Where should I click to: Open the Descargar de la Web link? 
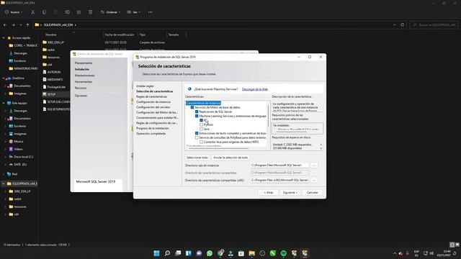coord(254,89)
